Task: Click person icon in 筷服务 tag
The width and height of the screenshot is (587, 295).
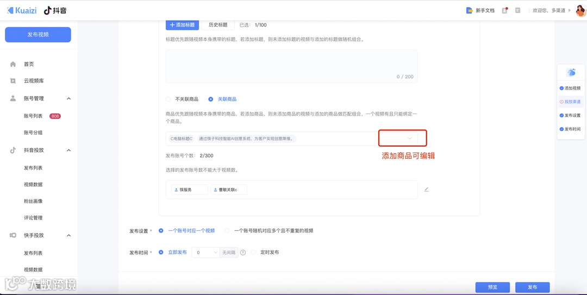Action: 176,190
